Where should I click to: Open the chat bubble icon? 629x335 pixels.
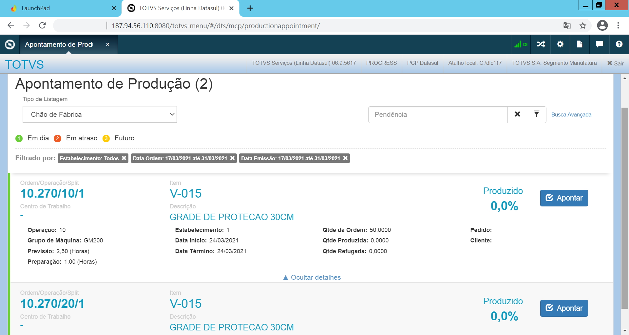coord(599,44)
